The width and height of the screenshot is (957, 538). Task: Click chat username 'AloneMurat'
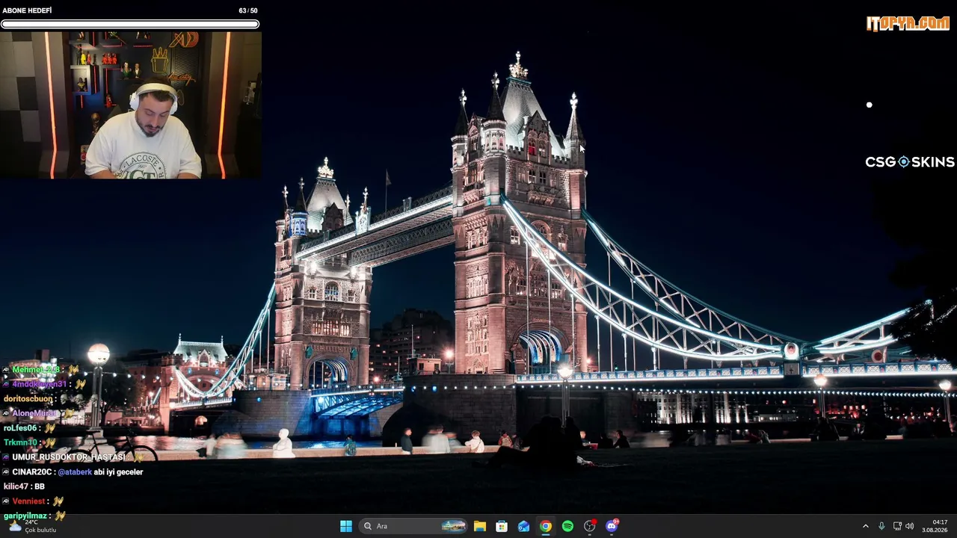[34, 413]
